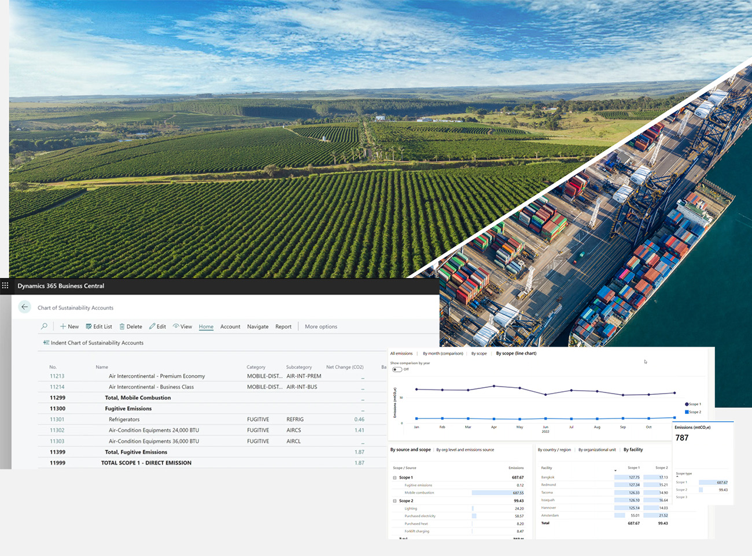Switch to the All emissions tab

(x=401, y=353)
